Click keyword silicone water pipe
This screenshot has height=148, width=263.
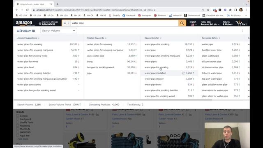click(212, 62)
